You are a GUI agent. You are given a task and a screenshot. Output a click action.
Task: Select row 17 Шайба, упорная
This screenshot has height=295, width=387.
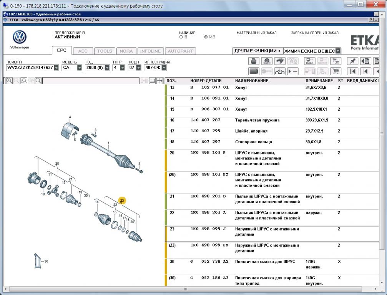[x=271, y=133]
